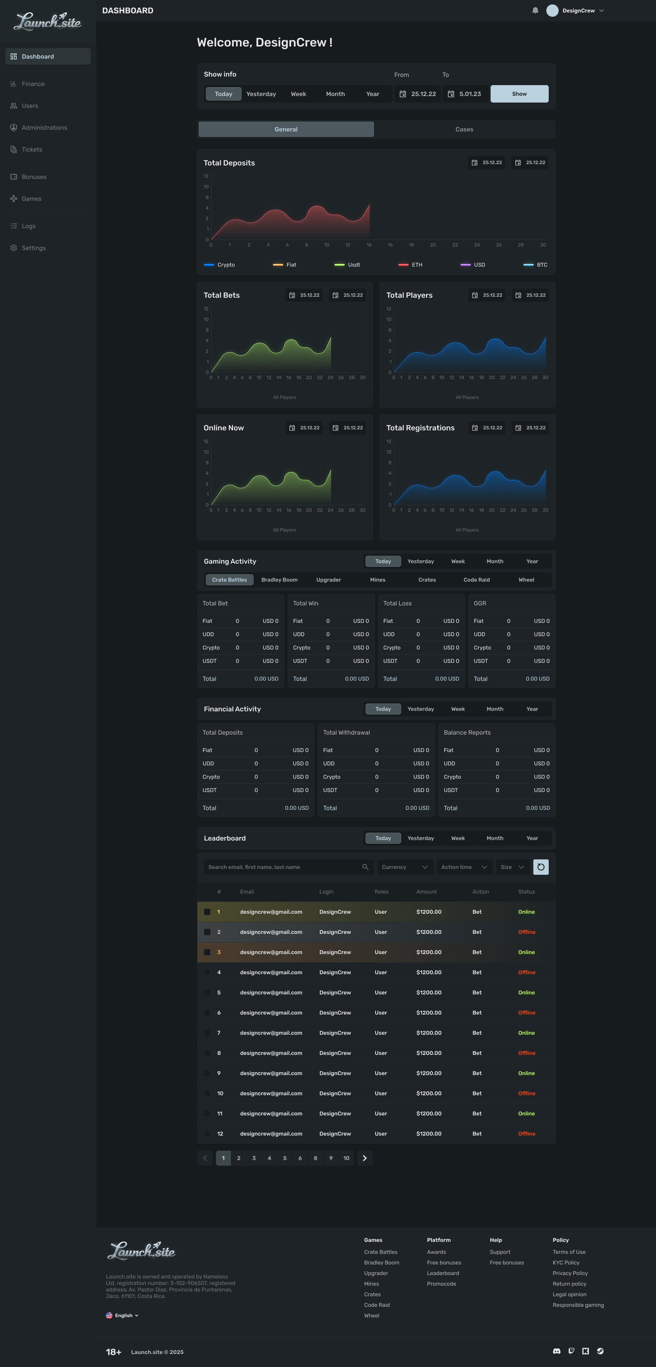
Task: Go to leaderboard page 2
Action: click(x=238, y=1158)
